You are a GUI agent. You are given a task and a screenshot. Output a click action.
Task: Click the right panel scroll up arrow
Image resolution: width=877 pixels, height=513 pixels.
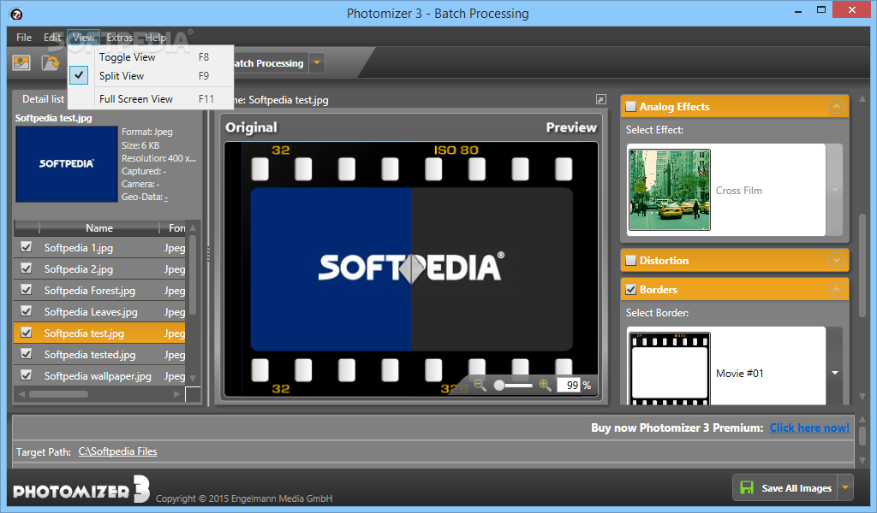pyautogui.click(x=862, y=99)
